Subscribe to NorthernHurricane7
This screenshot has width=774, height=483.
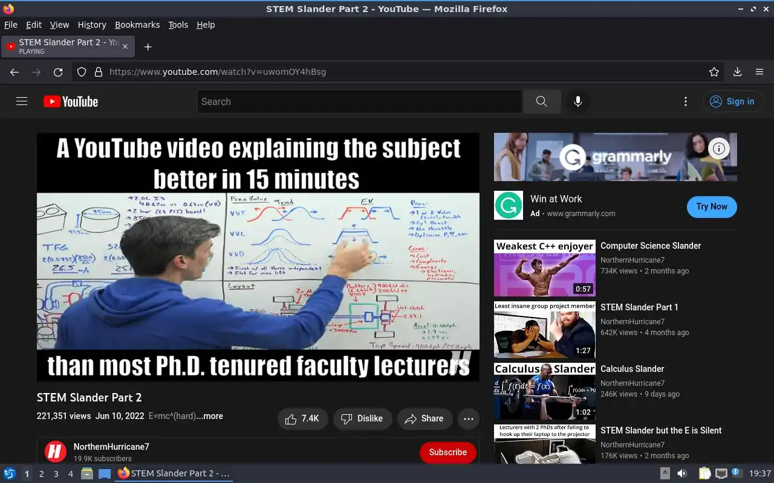(448, 452)
